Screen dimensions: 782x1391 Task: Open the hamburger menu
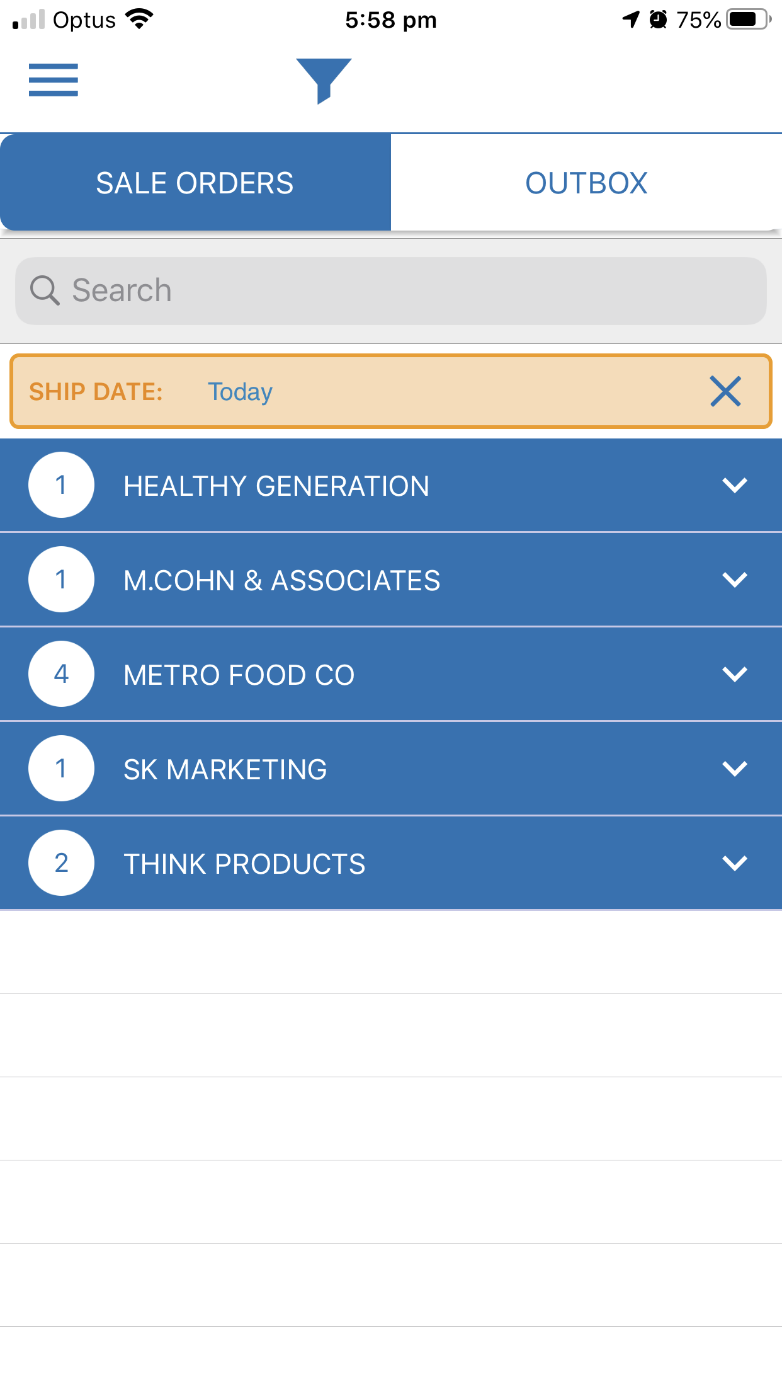click(54, 80)
